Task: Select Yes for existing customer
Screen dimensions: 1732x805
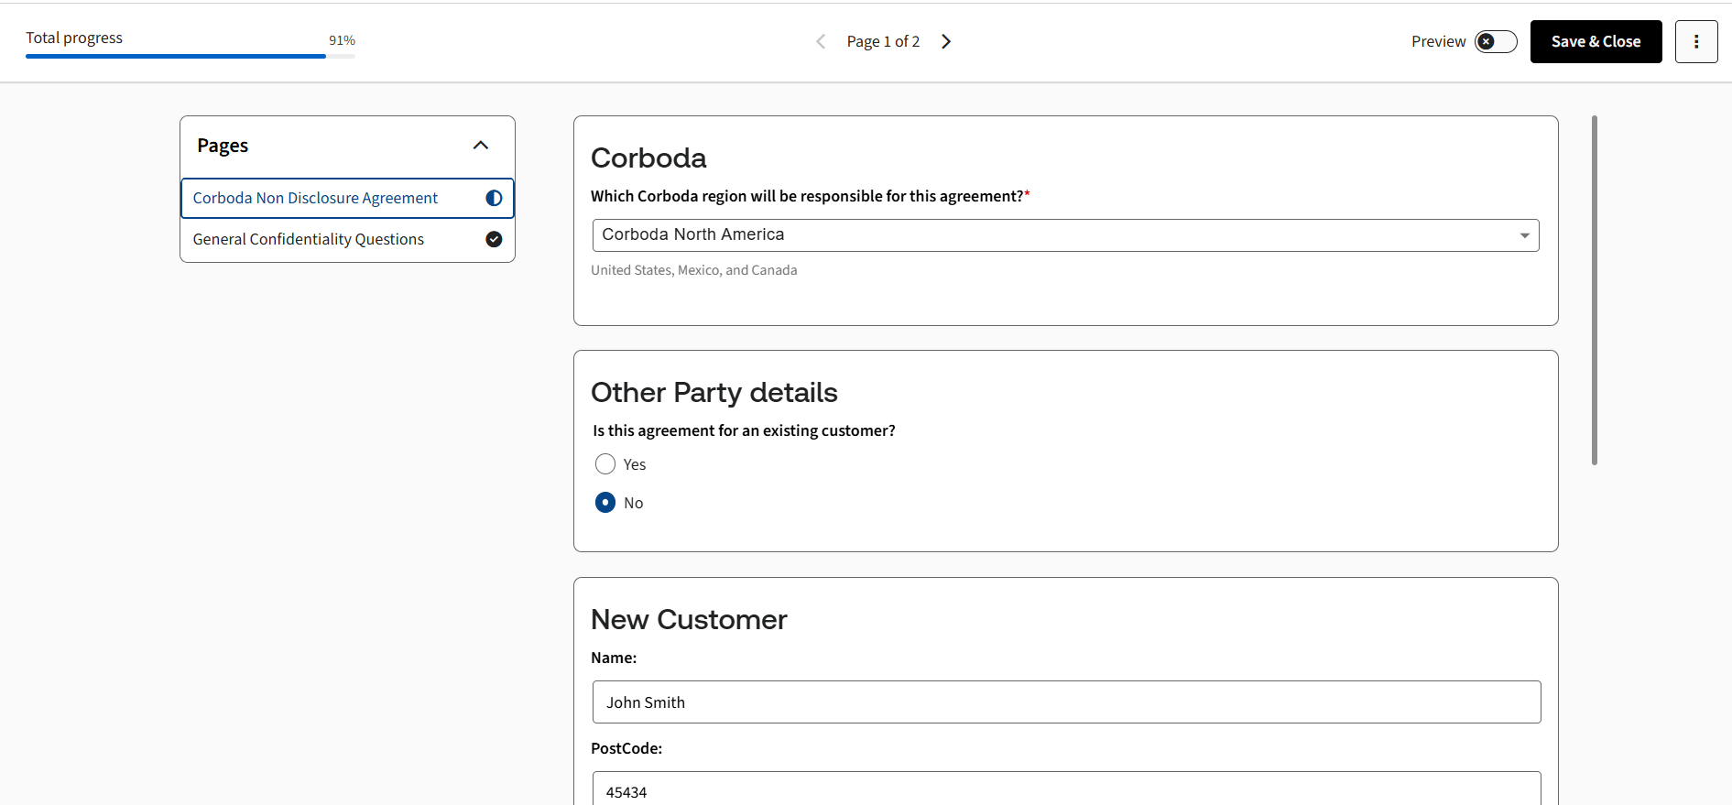Action: pyautogui.click(x=605, y=464)
